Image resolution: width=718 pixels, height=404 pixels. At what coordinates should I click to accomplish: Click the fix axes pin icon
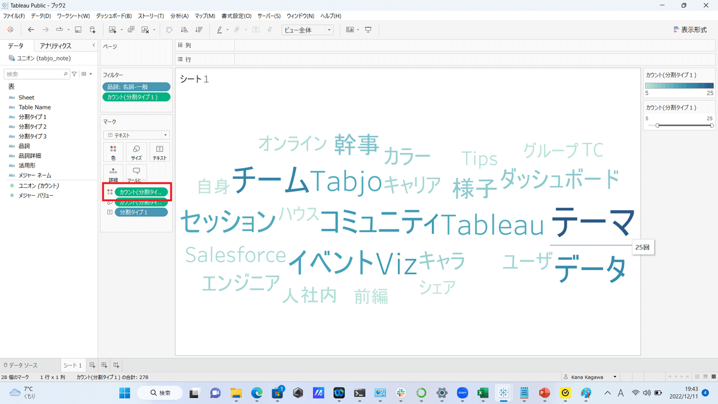[x=270, y=29]
